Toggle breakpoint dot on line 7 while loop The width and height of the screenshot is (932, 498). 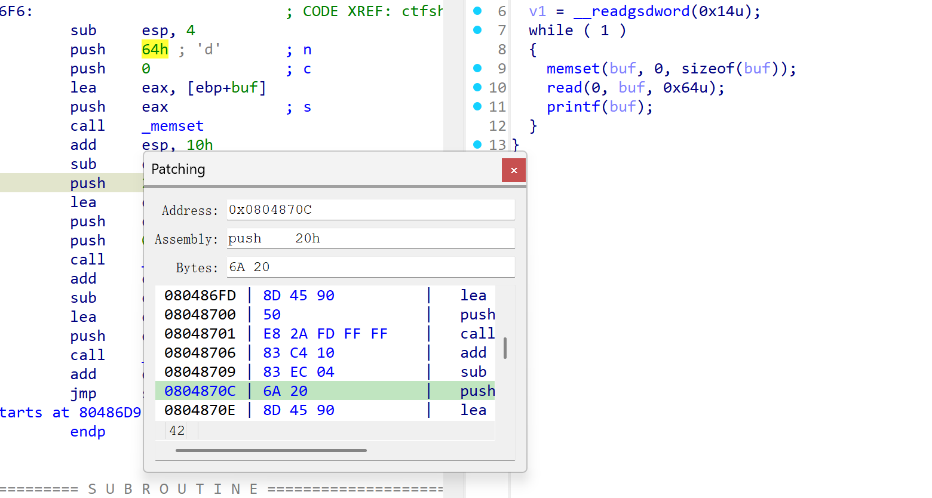pos(477,30)
